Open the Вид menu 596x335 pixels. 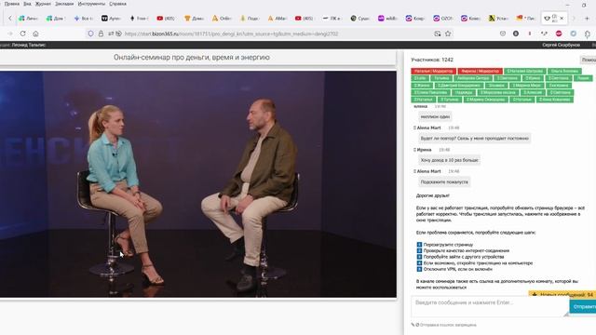click(x=27, y=4)
